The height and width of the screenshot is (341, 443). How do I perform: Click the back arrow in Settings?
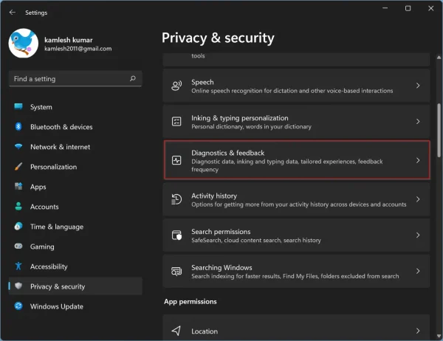pyautogui.click(x=12, y=12)
